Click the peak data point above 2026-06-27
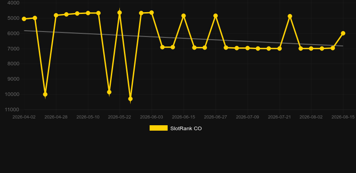This screenshot has height=173, width=356. click(x=215, y=16)
